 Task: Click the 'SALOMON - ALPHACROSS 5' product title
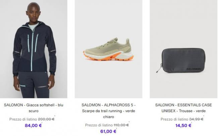(108, 105)
